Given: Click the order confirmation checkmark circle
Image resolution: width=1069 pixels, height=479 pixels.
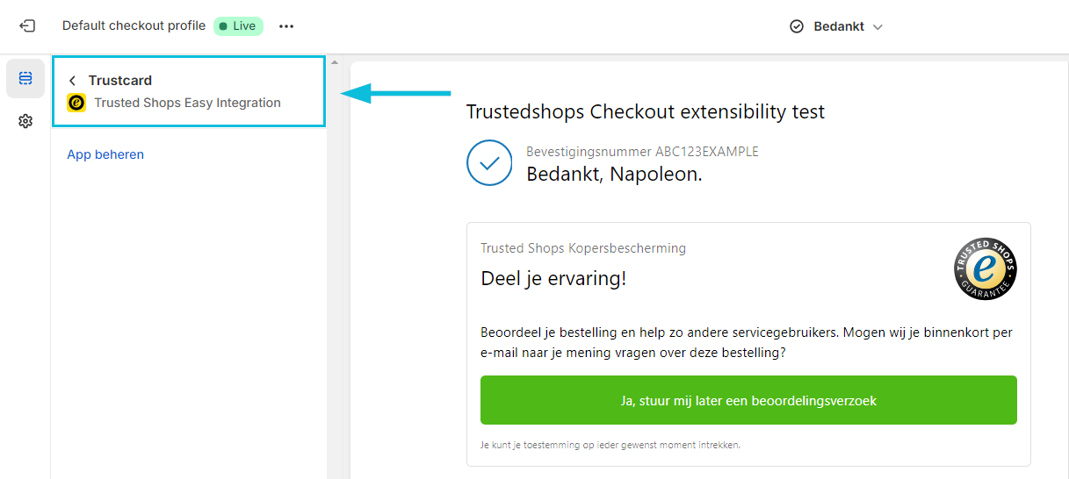Looking at the screenshot, I should point(489,163).
